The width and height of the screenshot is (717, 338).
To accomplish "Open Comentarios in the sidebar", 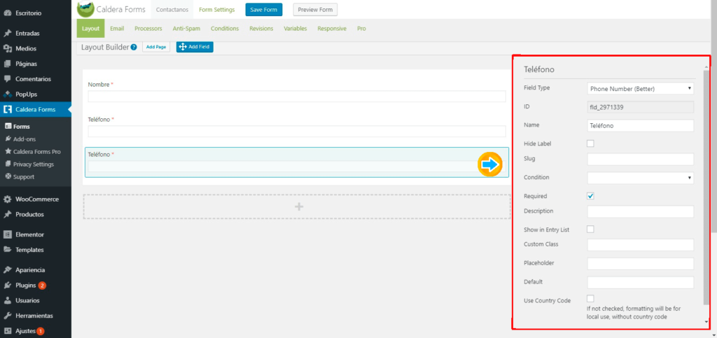I will [35, 78].
